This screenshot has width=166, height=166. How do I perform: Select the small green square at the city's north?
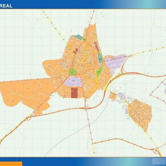tap(84, 40)
